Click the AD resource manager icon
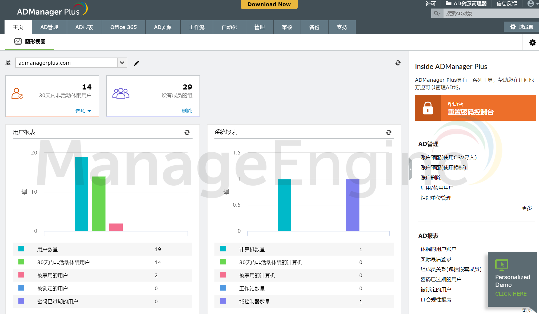The height and width of the screenshot is (314, 539). [x=446, y=3]
